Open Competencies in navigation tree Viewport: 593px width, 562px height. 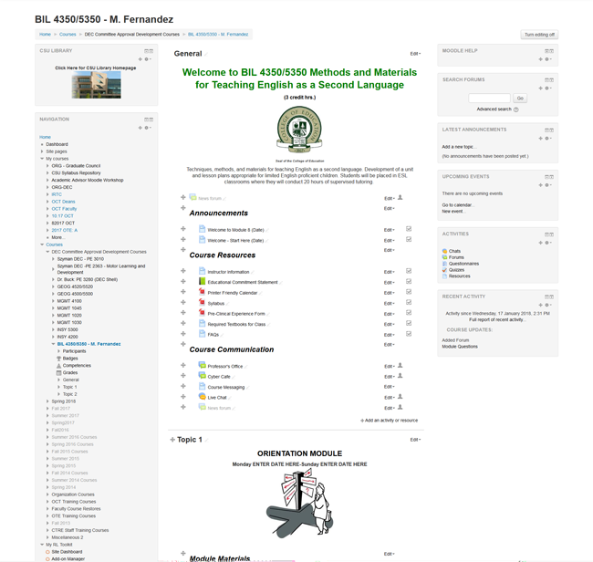[77, 366]
